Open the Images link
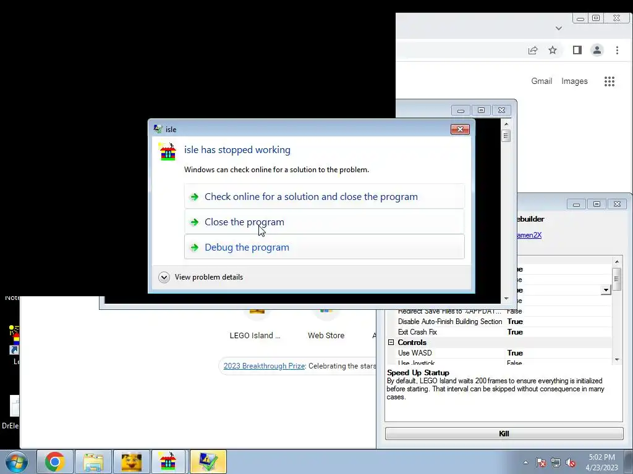This screenshot has height=474, width=633. [574, 81]
